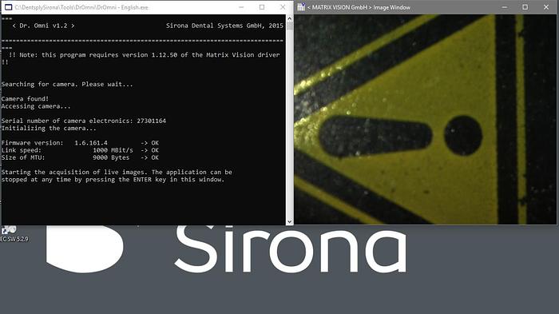Click the 'Dr. Omni v1.2' header text
Screen dimensions: 559x314
pyautogui.click(x=43, y=26)
